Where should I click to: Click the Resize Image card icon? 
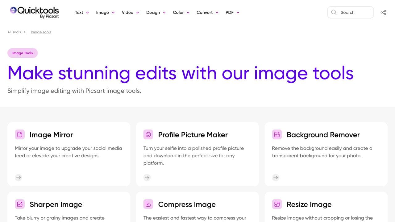(277, 204)
